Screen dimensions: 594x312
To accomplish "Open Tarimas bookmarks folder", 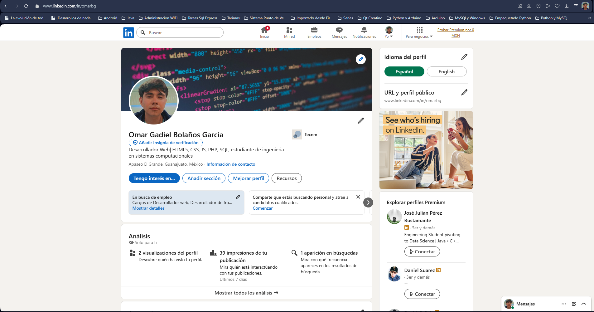I will pos(230,18).
